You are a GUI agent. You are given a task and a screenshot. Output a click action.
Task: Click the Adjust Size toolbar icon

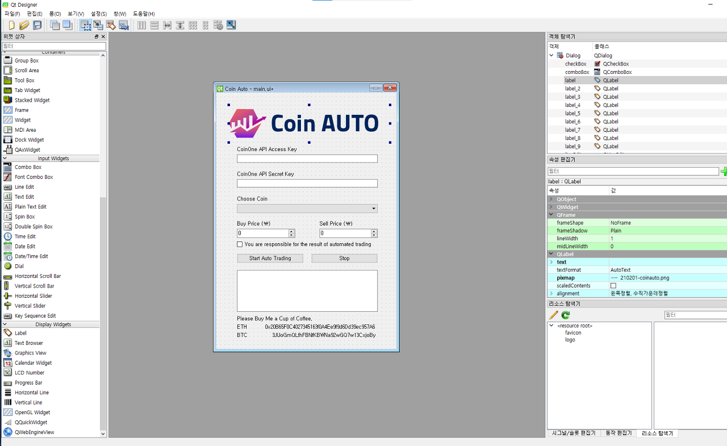pos(231,25)
